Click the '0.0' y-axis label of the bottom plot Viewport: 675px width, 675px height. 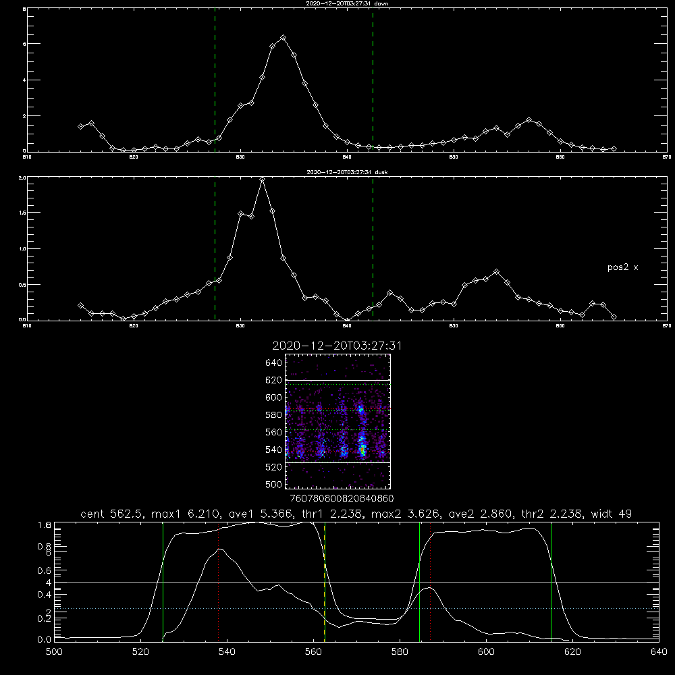45,640
